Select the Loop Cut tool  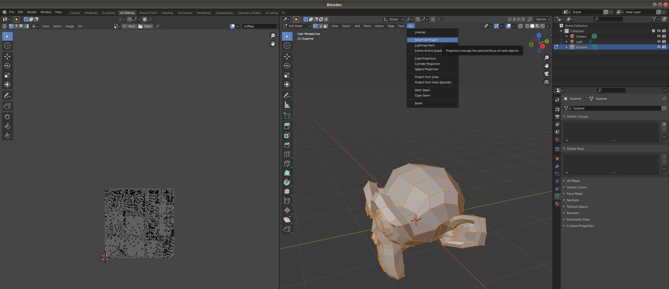point(287,154)
